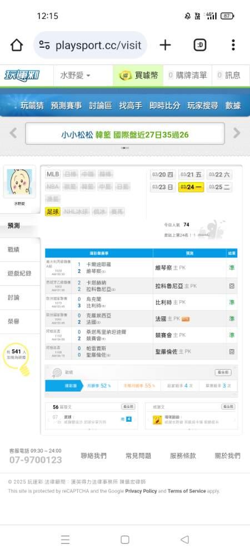
Task: Select date 03/24 一
Action: coord(191,187)
